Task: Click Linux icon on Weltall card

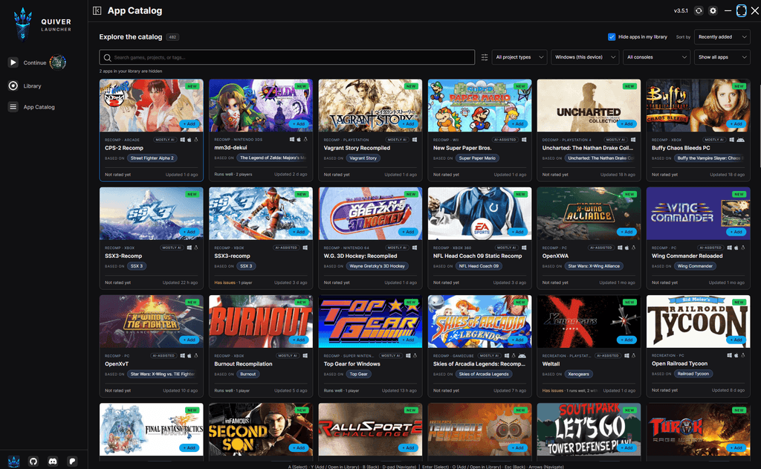Action: pyautogui.click(x=633, y=355)
